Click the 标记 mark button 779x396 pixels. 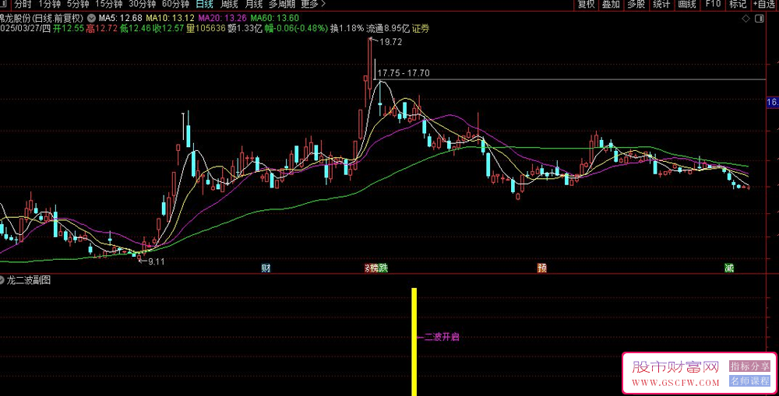[738, 5]
